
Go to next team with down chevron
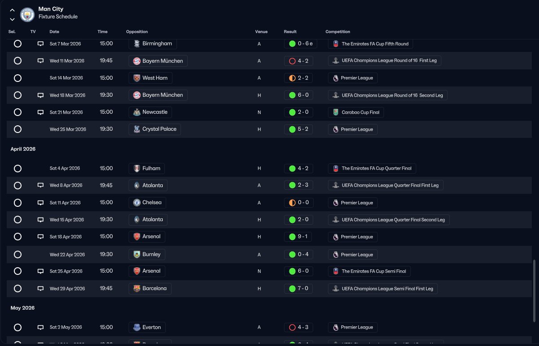(x=12, y=19)
